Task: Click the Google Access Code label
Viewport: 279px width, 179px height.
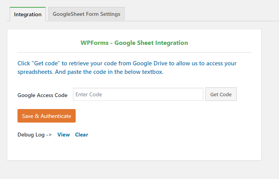Action: pos(42,95)
